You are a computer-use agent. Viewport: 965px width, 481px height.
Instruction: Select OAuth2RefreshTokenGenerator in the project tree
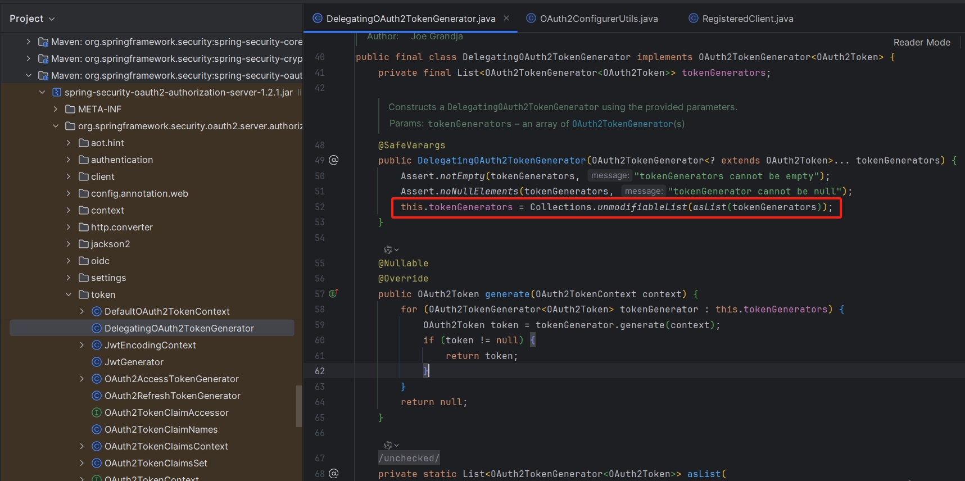coord(172,396)
